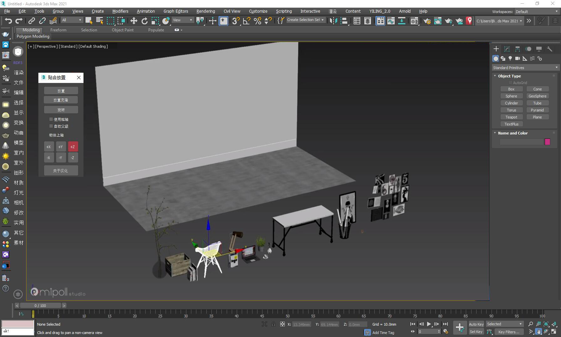The width and height of the screenshot is (561, 337).
Task: Click the Undo arrow icon
Action: [x=8, y=21]
